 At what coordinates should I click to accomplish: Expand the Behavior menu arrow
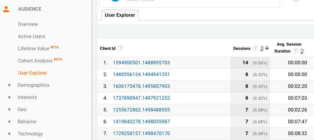click(x=10, y=121)
